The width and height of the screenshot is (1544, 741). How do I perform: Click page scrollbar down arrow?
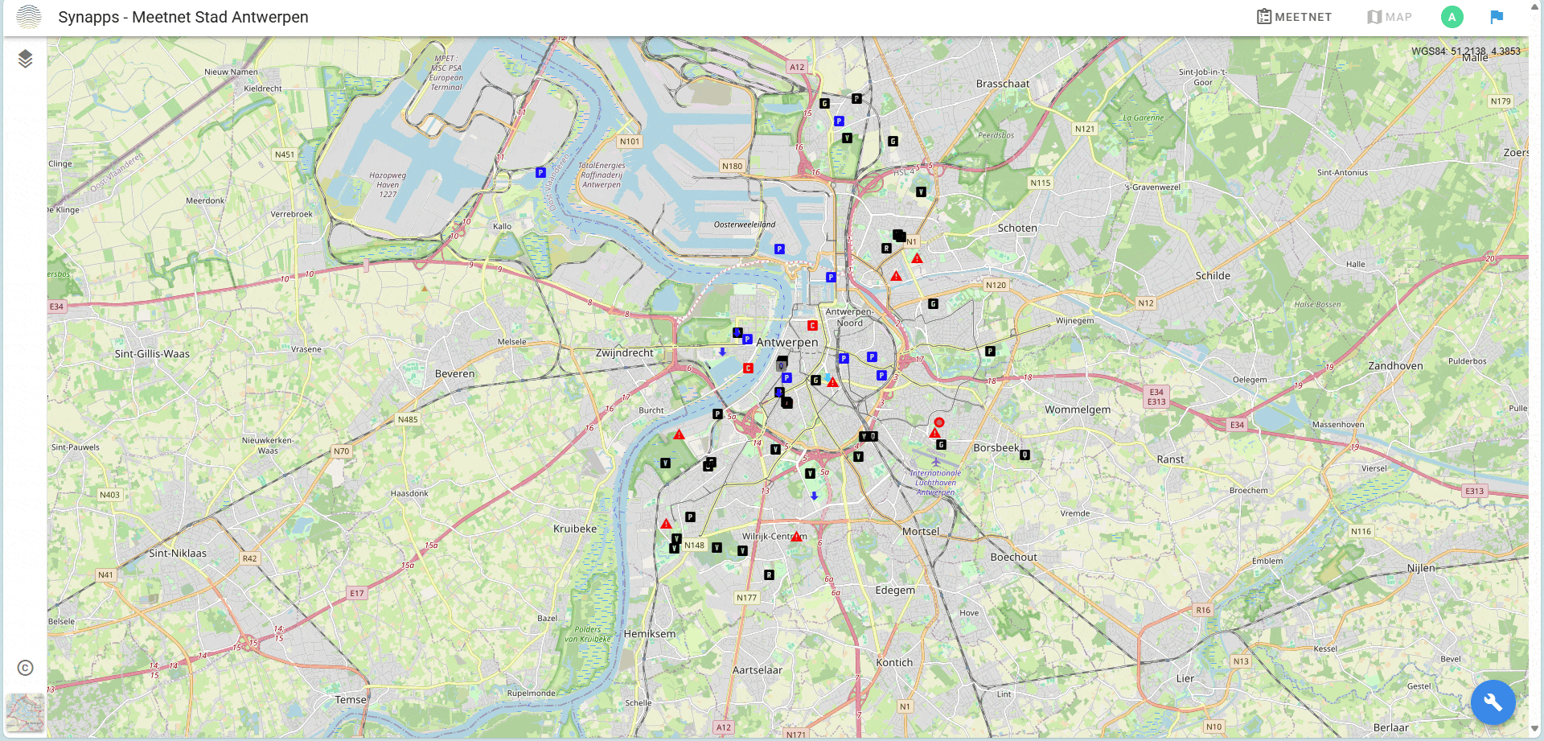1534,728
